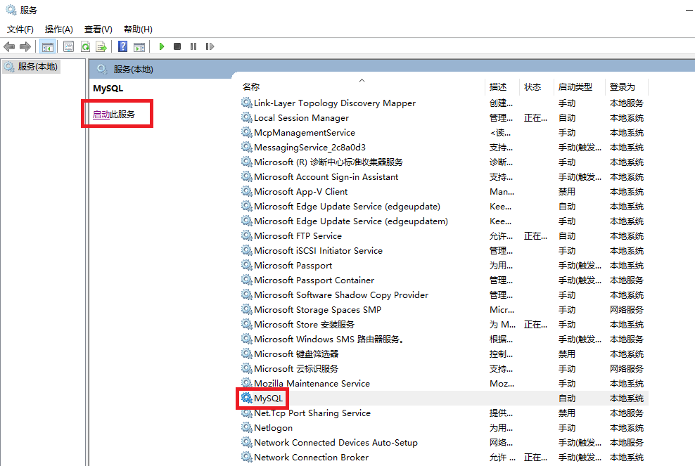The height and width of the screenshot is (466, 695).
Task: Click the Back arrow in toolbar
Action: (9, 46)
